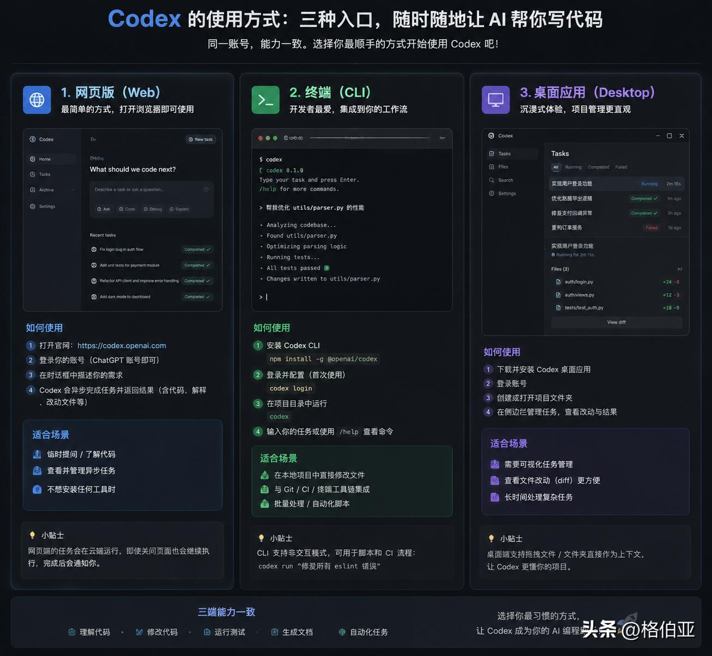Click the Codex logo in the web mockup

pos(33,139)
